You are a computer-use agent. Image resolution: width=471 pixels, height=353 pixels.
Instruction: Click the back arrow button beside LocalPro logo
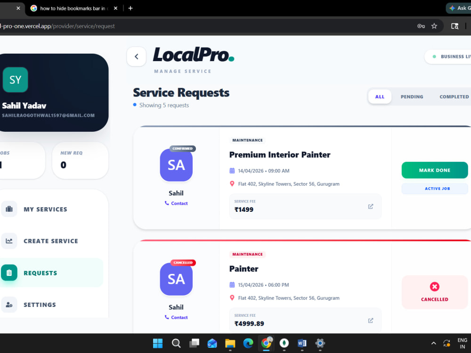tap(137, 56)
